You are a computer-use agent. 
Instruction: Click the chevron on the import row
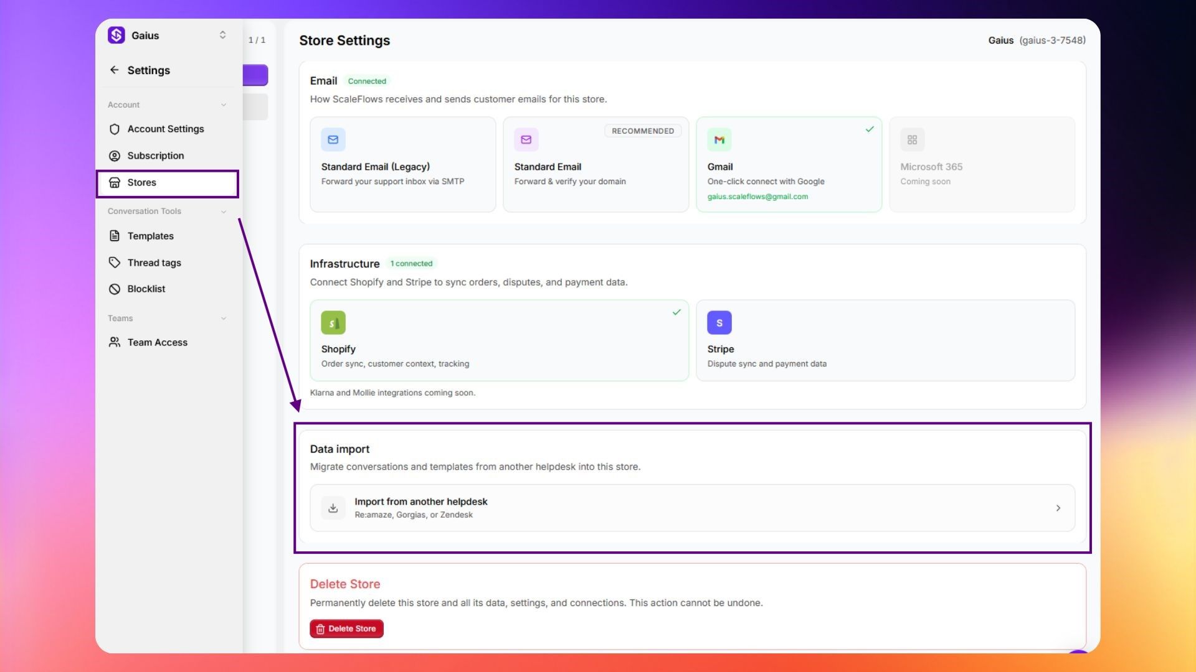[1058, 508]
